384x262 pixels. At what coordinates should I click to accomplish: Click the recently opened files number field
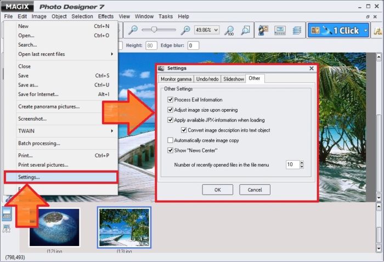tap(292, 164)
